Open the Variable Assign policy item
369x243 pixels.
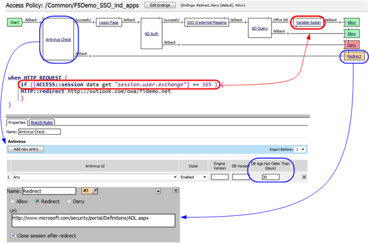coord(308,22)
